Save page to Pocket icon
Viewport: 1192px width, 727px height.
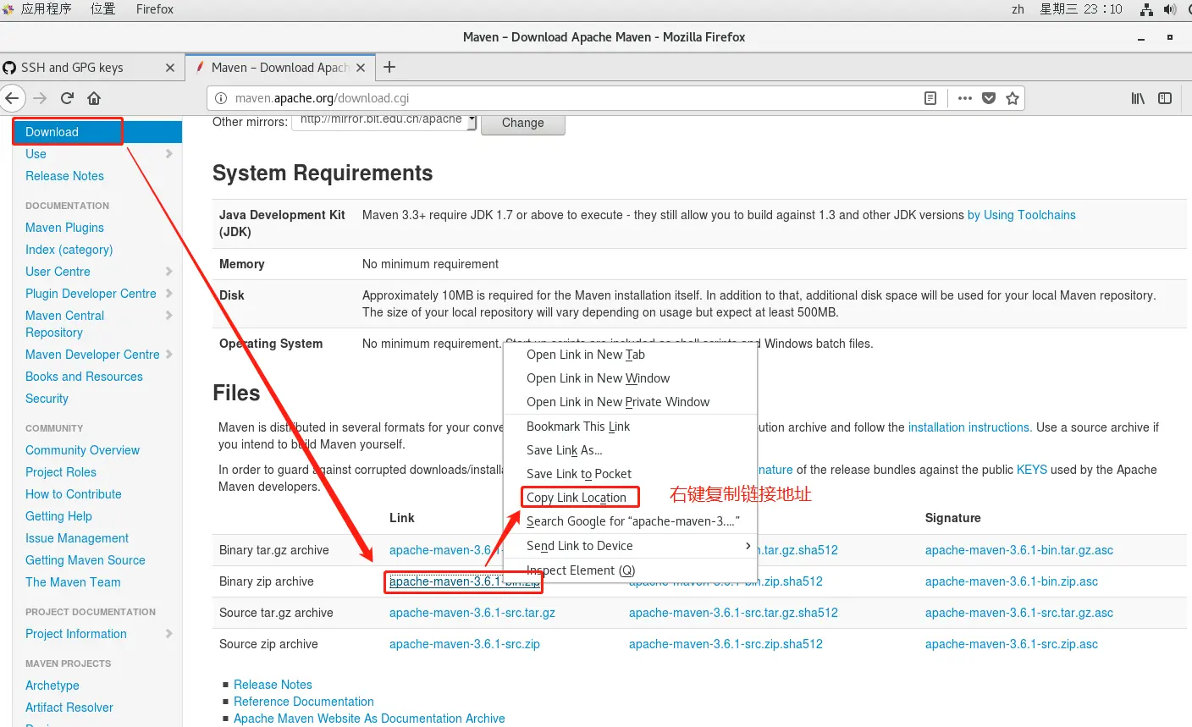click(x=989, y=98)
